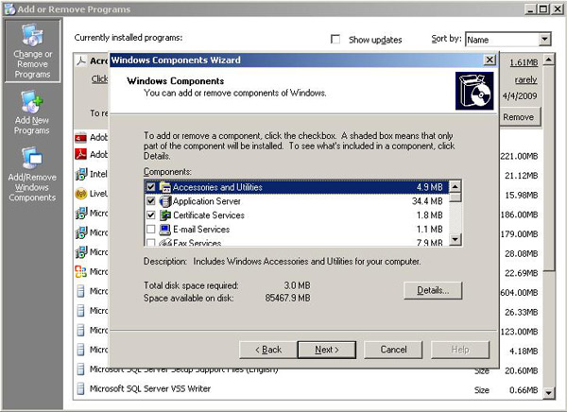
Task: Go Back in the wizard
Action: point(268,350)
